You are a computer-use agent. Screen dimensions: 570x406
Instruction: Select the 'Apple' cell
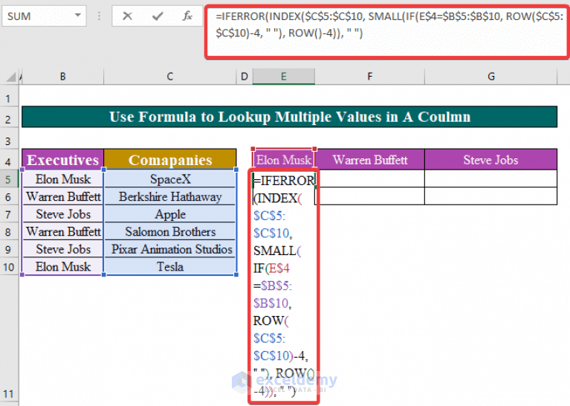pyautogui.click(x=169, y=214)
